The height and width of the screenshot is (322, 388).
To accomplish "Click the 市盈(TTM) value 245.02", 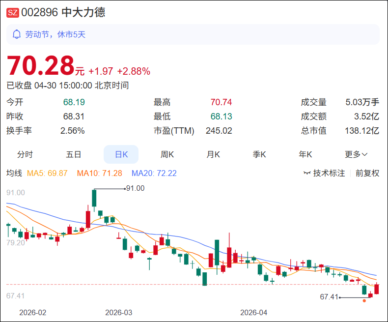I will coord(219,131).
